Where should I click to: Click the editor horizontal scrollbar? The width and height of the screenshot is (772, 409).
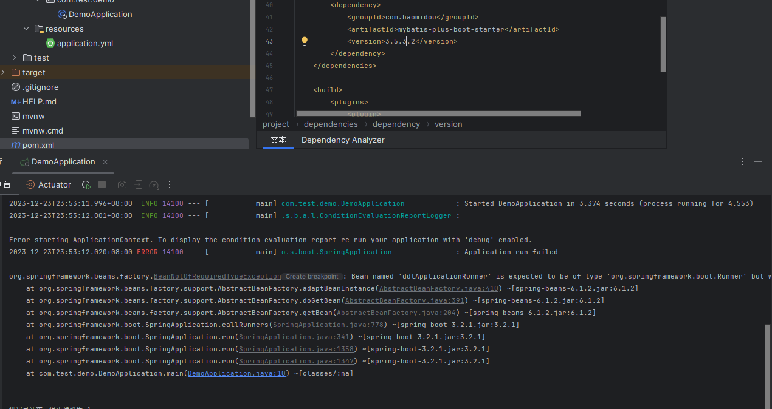coord(438,113)
